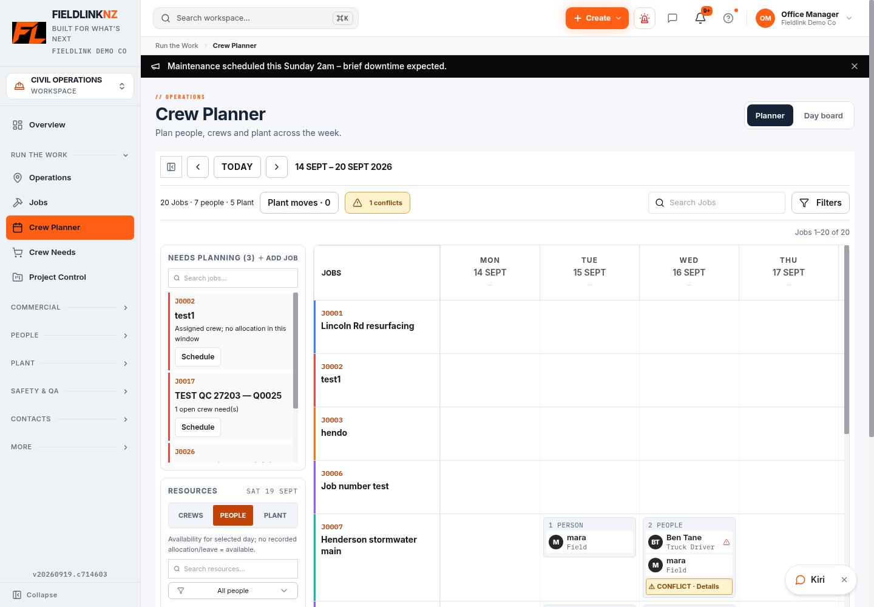The height and width of the screenshot is (607, 874).
Task: Open Overview in the sidebar
Action: coord(70,124)
